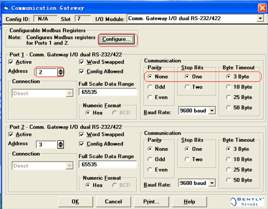Toggle Port 2 Config Allowed checkbox
268x209 pixels.
click(82, 144)
